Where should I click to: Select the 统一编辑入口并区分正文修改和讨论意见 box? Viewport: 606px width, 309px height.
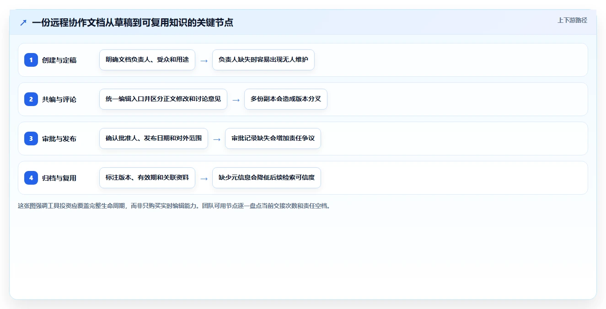click(x=163, y=99)
